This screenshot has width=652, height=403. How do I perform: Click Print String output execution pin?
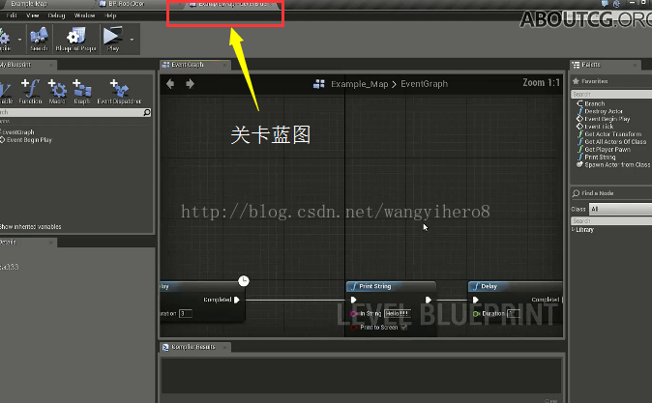click(x=428, y=300)
